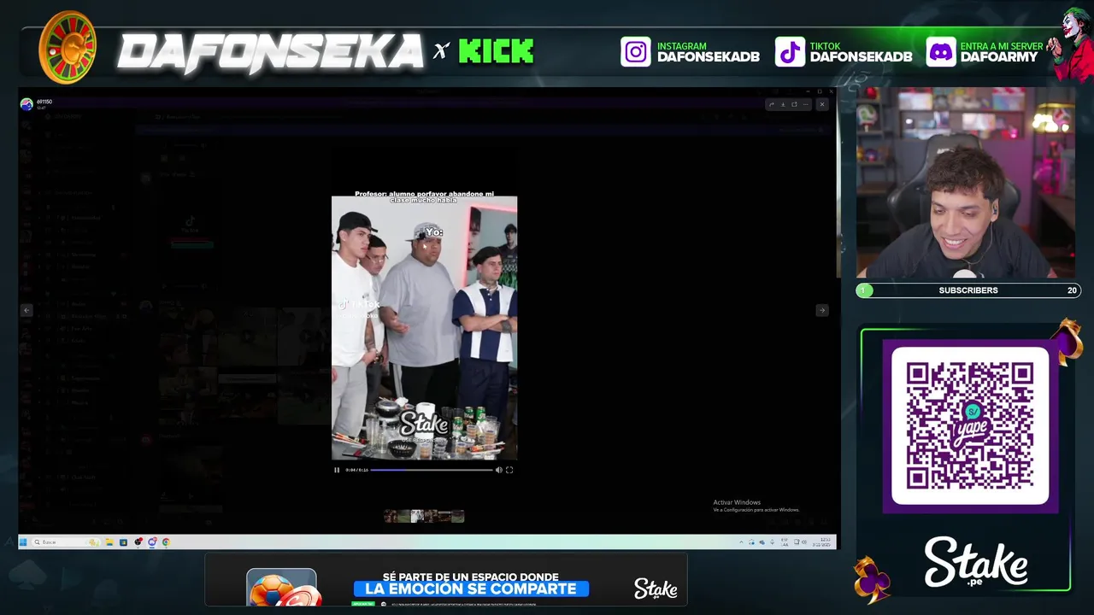1094x615 pixels.
Task: Mute the video with the speaker icon
Action: pyautogui.click(x=499, y=470)
